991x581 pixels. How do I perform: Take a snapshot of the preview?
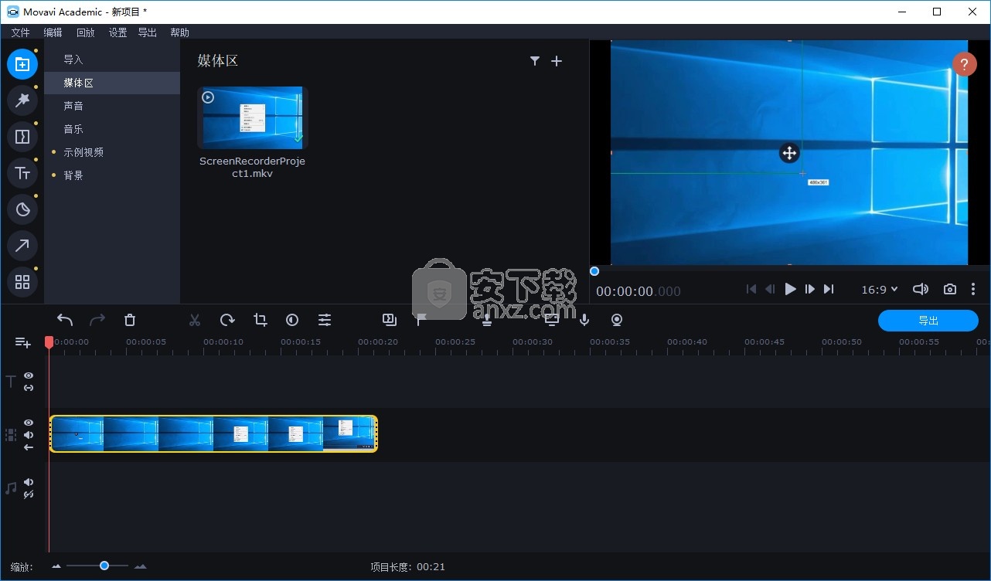950,289
